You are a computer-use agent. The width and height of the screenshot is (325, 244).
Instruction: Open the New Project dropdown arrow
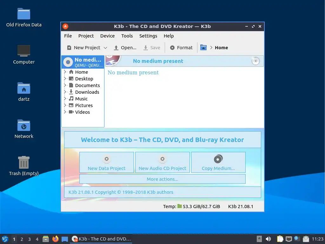(x=105, y=48)
